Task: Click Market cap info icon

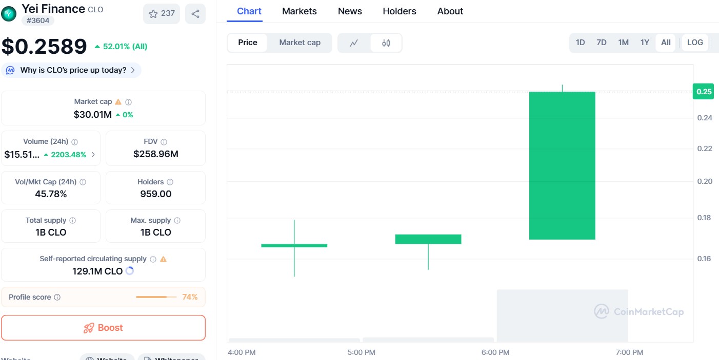Action: [129, 102]
